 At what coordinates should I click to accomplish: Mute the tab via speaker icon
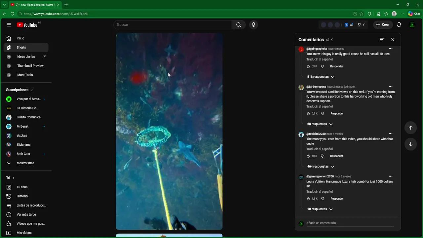tap(17, 5)
